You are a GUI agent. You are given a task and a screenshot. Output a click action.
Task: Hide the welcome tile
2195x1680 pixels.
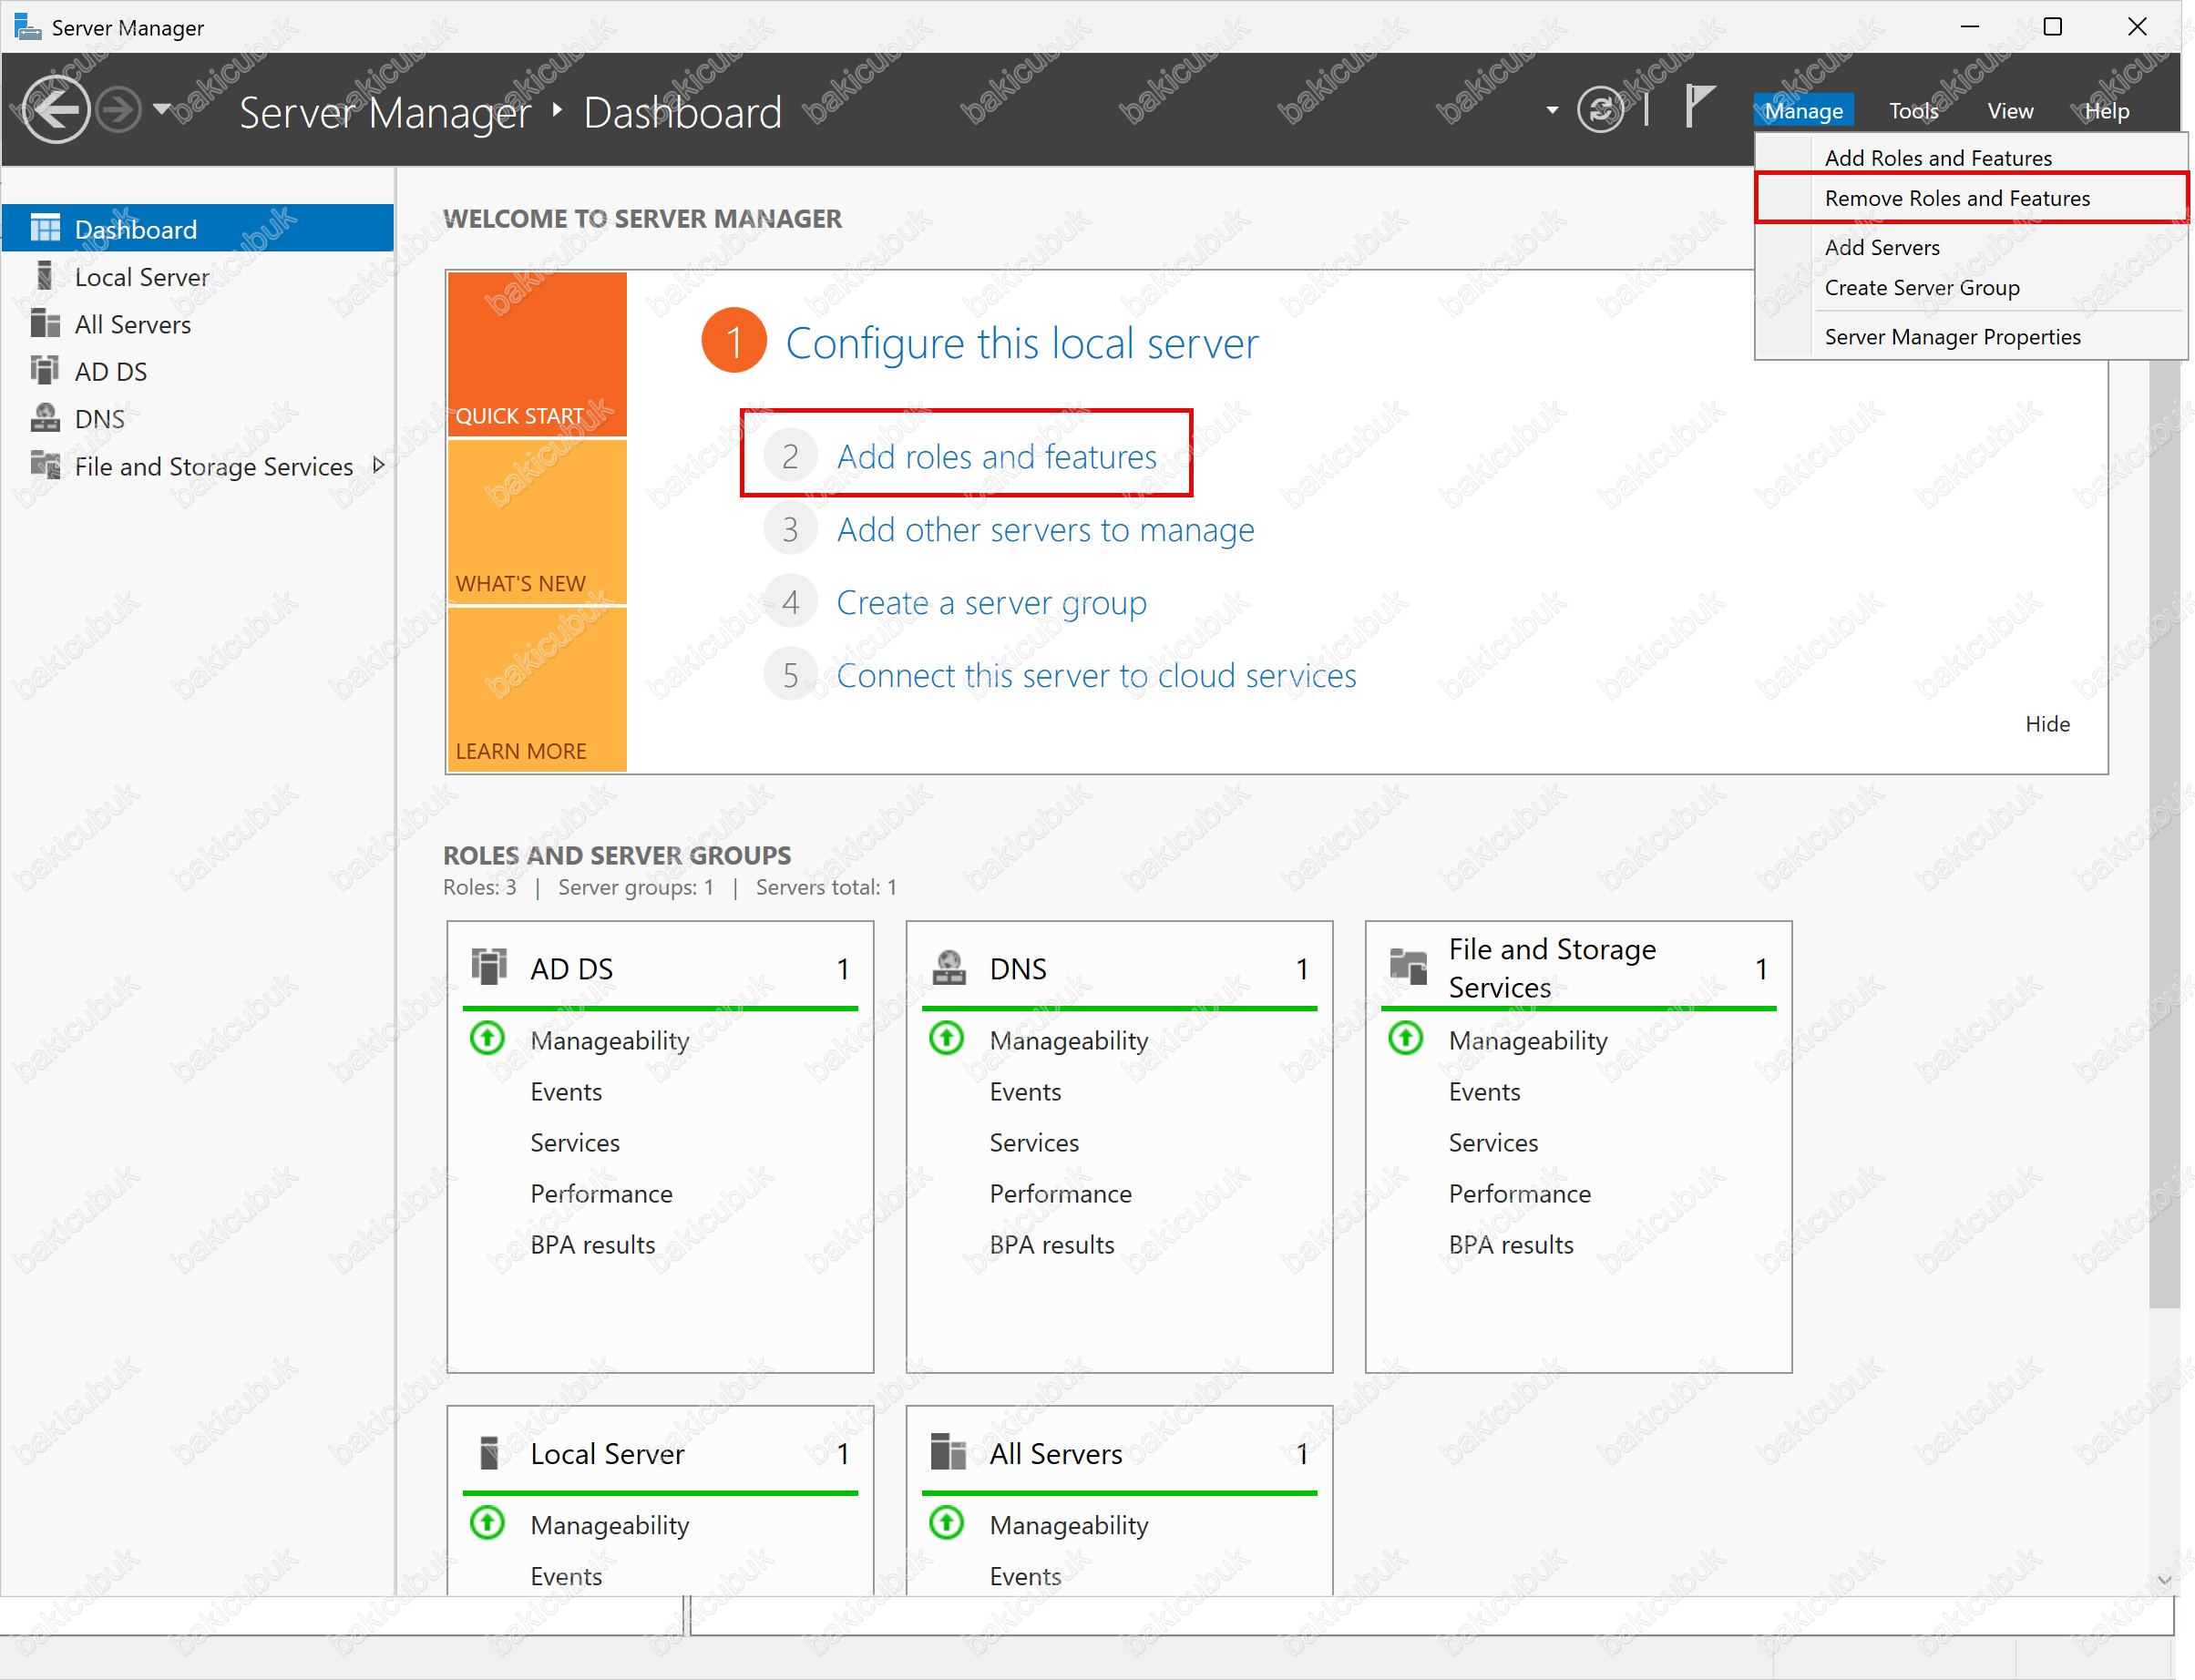point(2047,723)
